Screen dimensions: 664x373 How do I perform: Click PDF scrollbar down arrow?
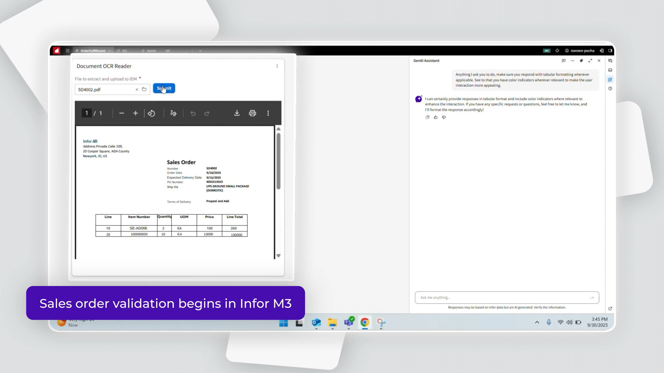point(278,256)
